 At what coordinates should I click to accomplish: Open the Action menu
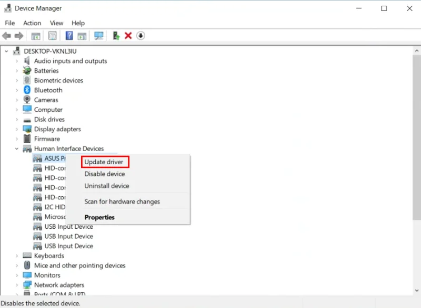point(32,23)
